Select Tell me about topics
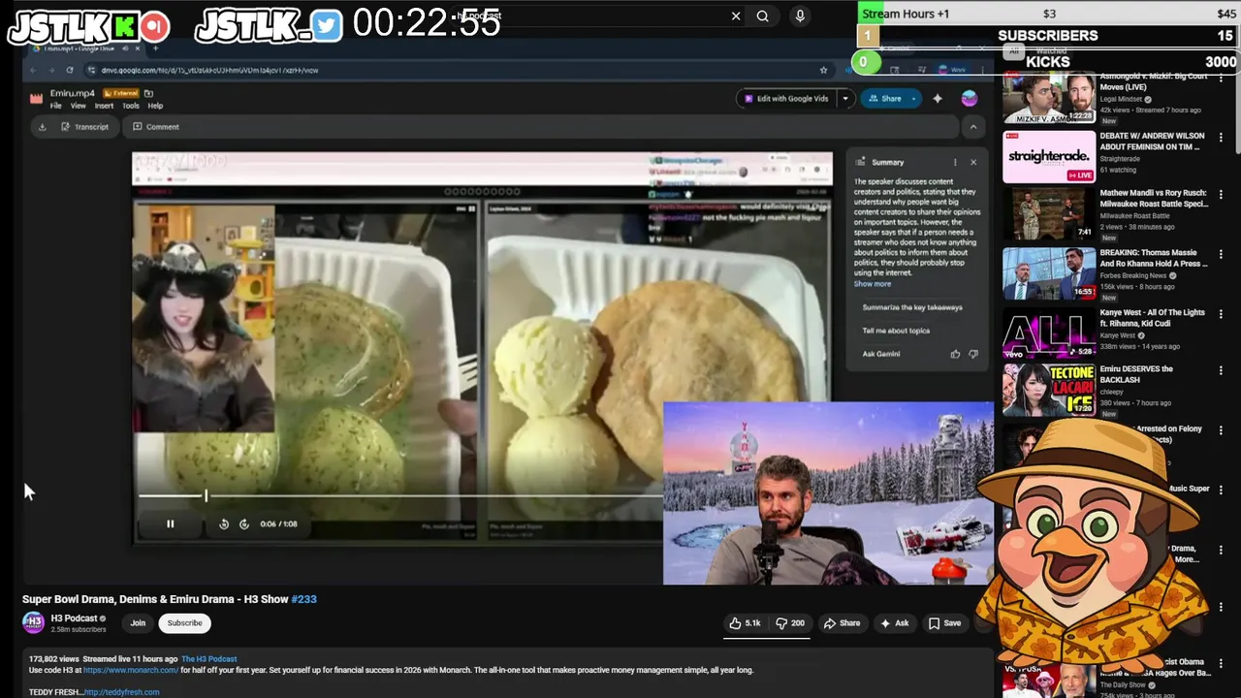 pos(896,331)
